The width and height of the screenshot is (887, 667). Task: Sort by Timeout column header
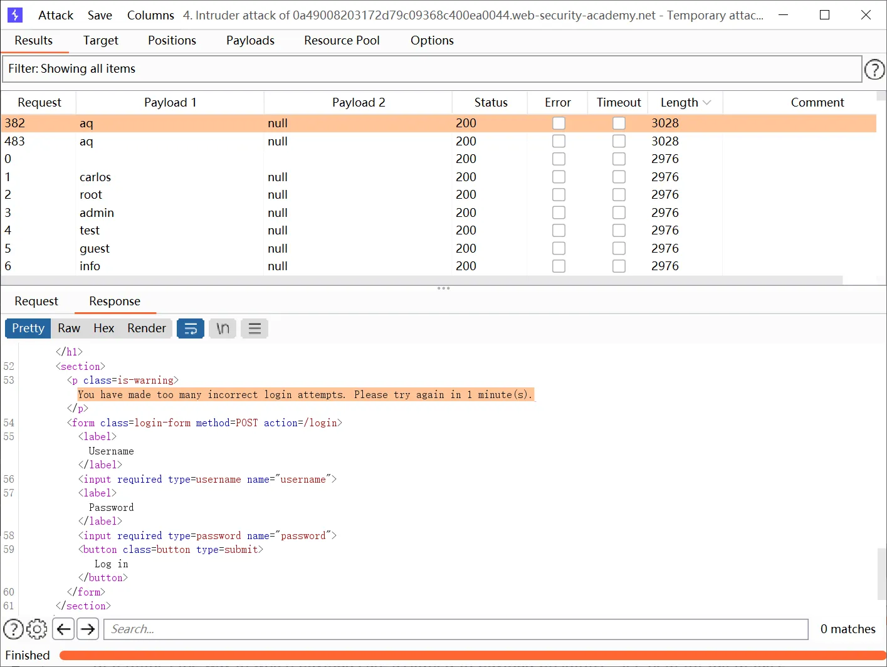click(618, 103)
